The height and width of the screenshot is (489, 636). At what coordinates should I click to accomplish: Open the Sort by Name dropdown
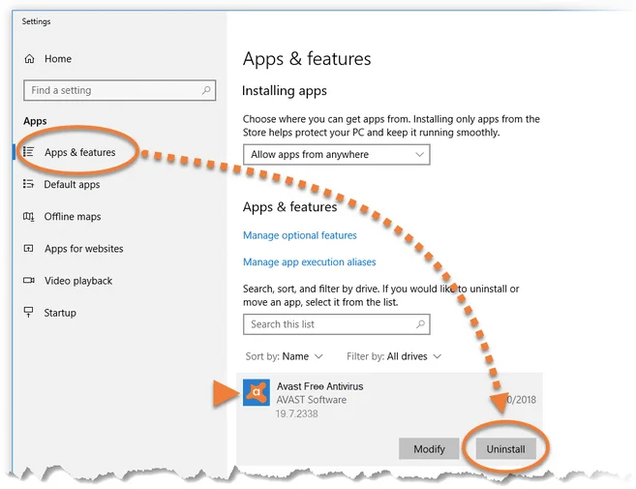[284, 356]
